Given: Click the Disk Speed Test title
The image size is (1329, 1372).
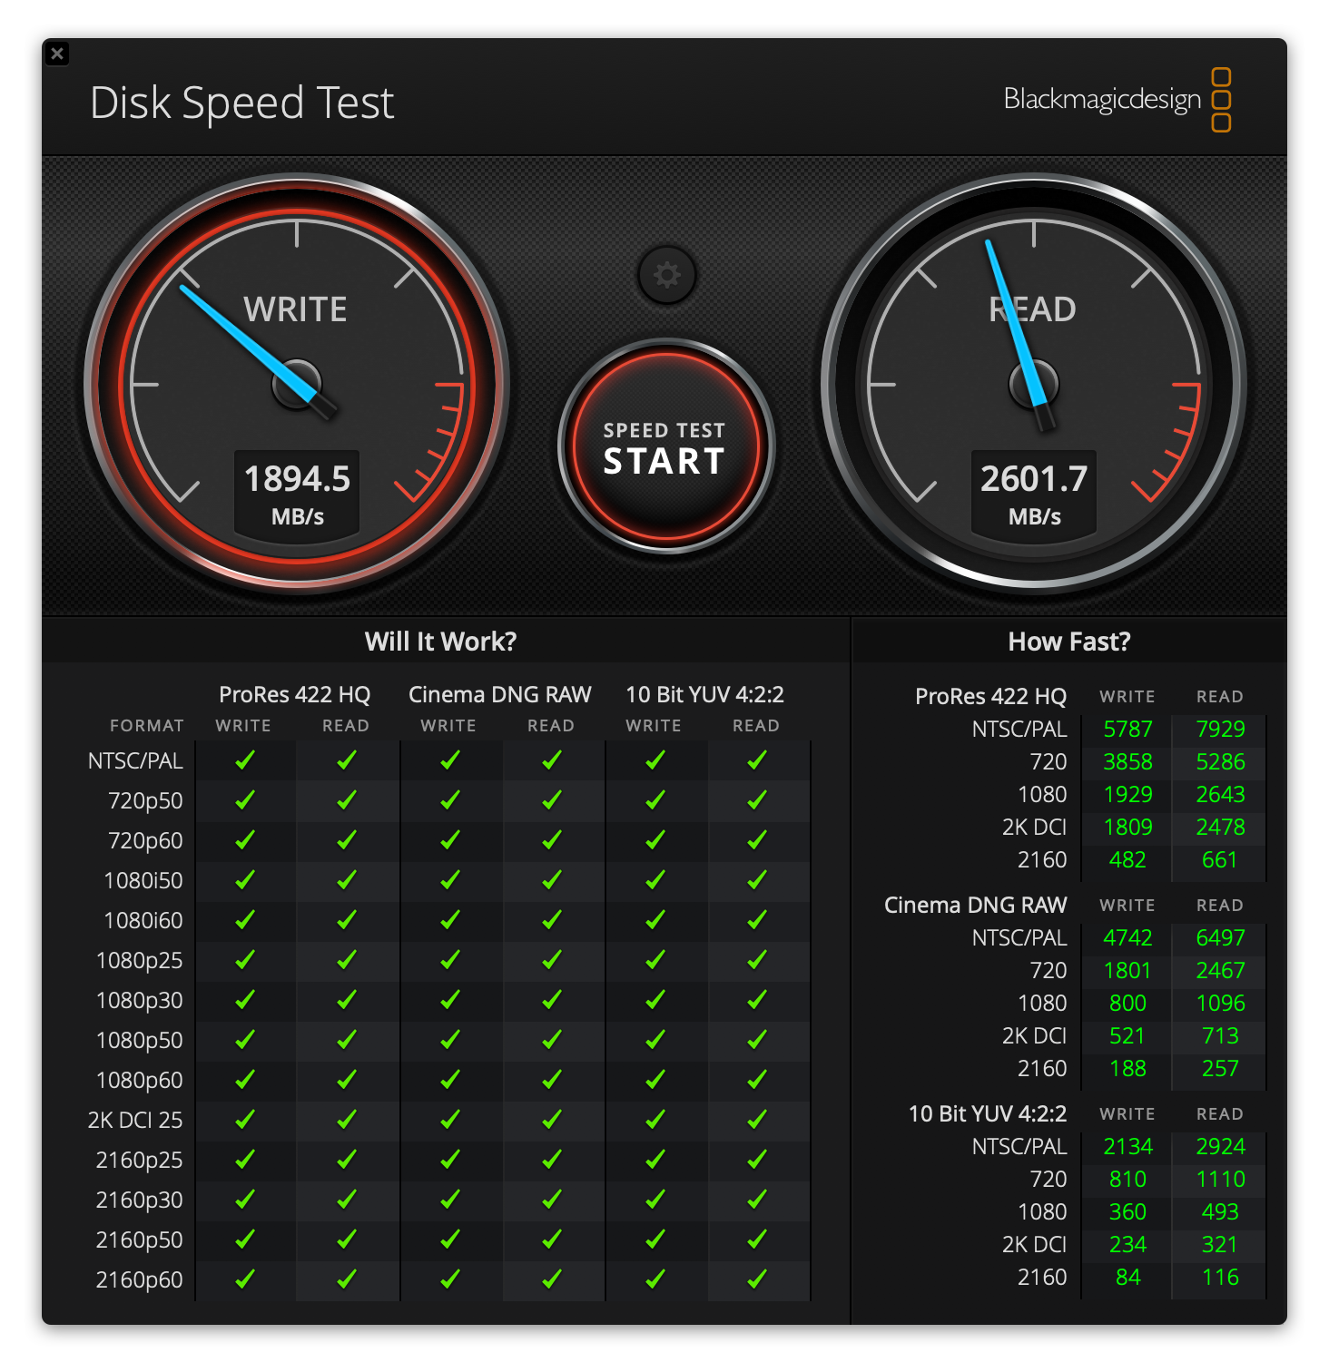Looking at the screenshot, I should [242, 103].
